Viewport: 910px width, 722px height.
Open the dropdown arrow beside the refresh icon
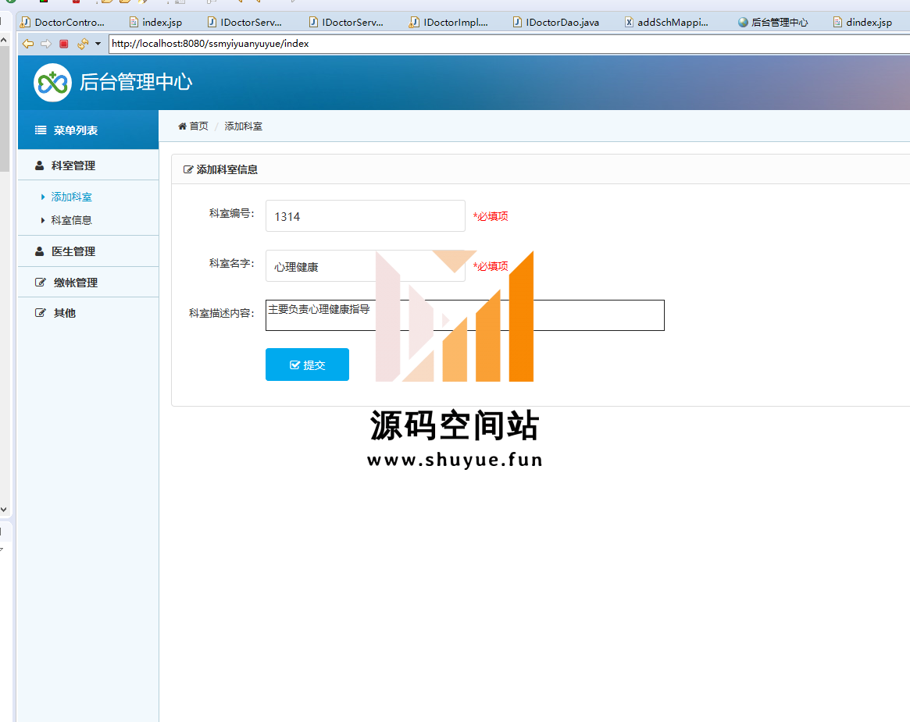point(98,44)
